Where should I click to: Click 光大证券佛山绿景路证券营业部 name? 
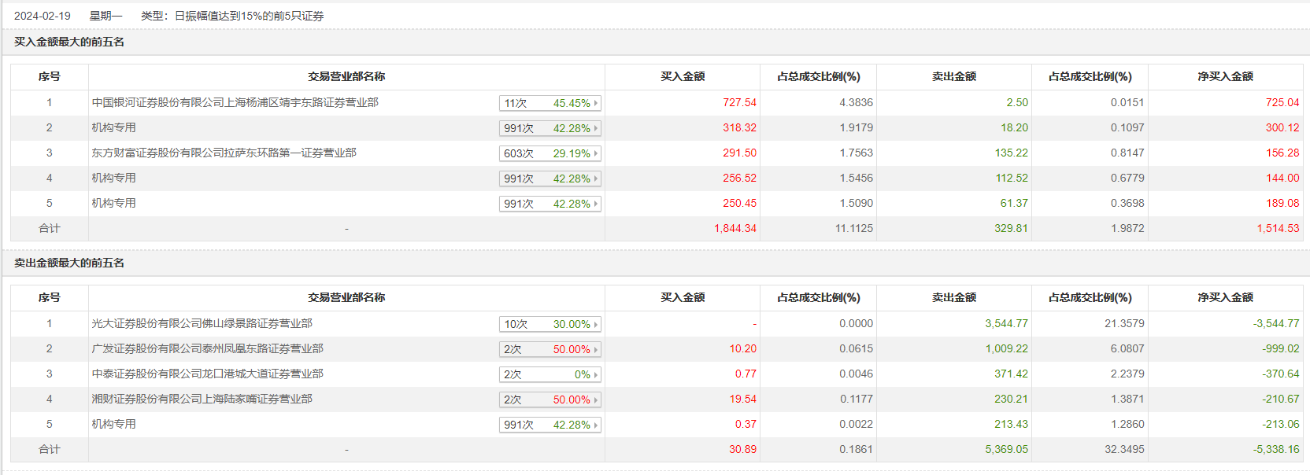[202, 324]
